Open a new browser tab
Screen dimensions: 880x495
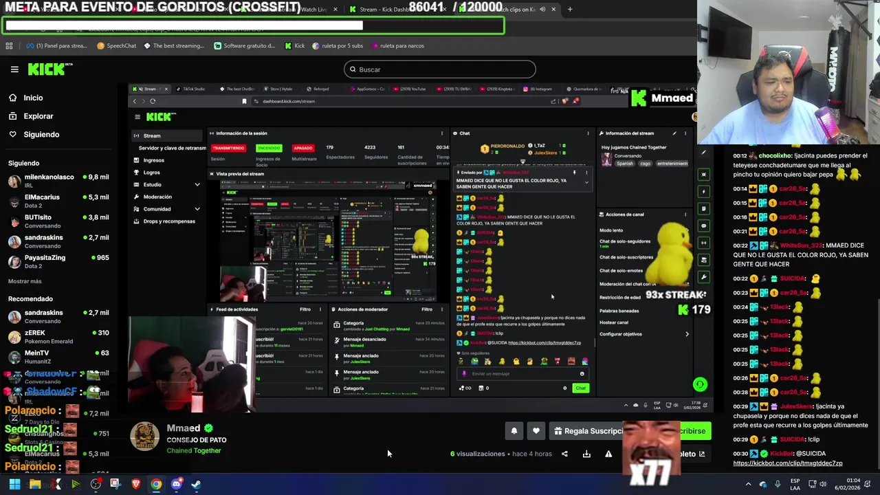point(570,10)
